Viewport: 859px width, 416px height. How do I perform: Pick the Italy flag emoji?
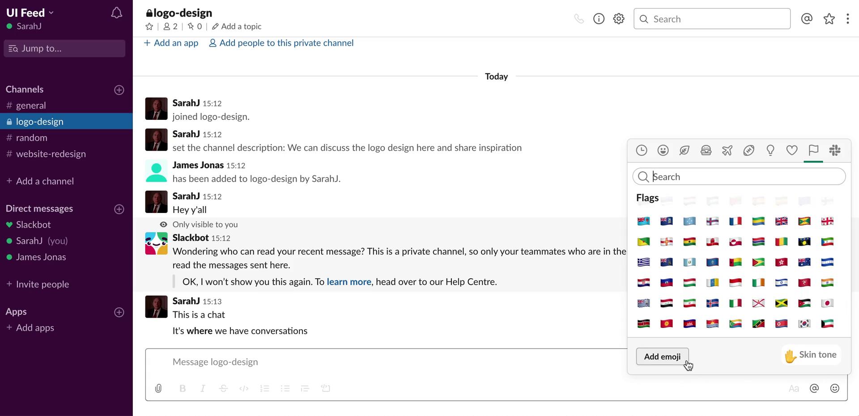coord(735,303)
